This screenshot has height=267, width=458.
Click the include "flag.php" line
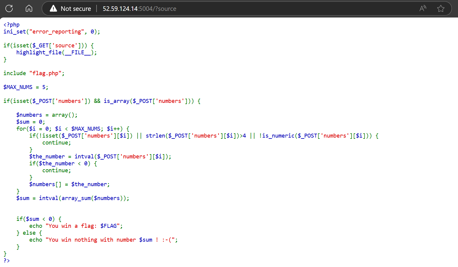(34, 73)
